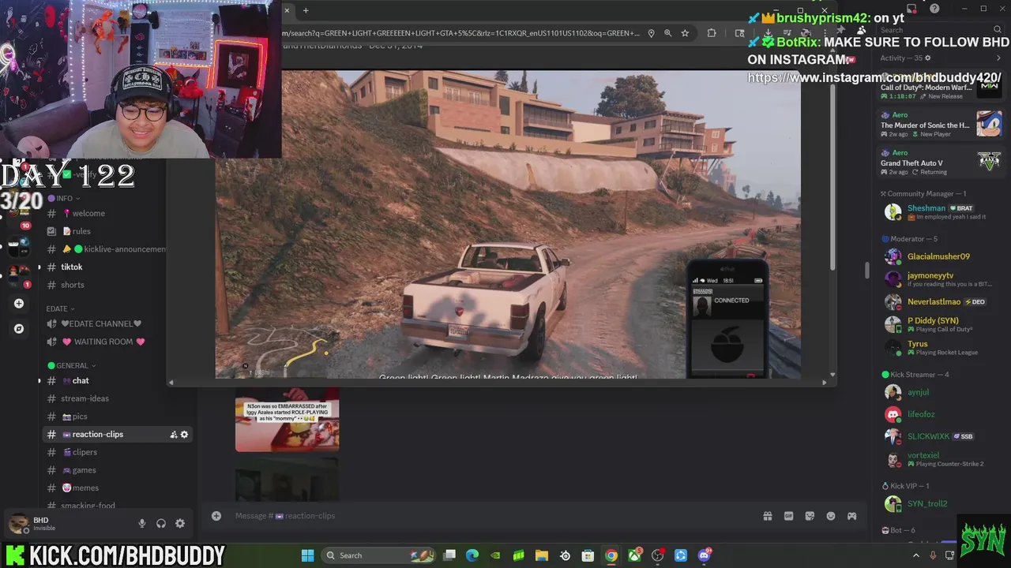Open the rules channel
Screen dimensions: 1011x568
tap(118, 231)
